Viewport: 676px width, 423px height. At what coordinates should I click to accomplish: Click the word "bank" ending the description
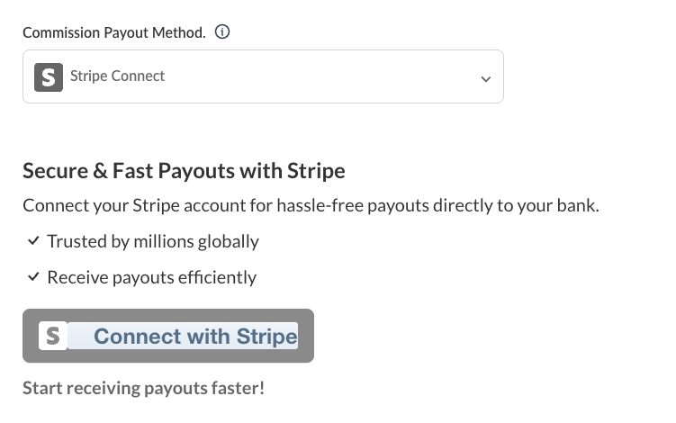point(576,205)
